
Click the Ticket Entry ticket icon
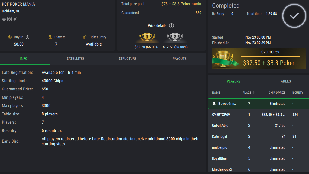tap(85, 37)
